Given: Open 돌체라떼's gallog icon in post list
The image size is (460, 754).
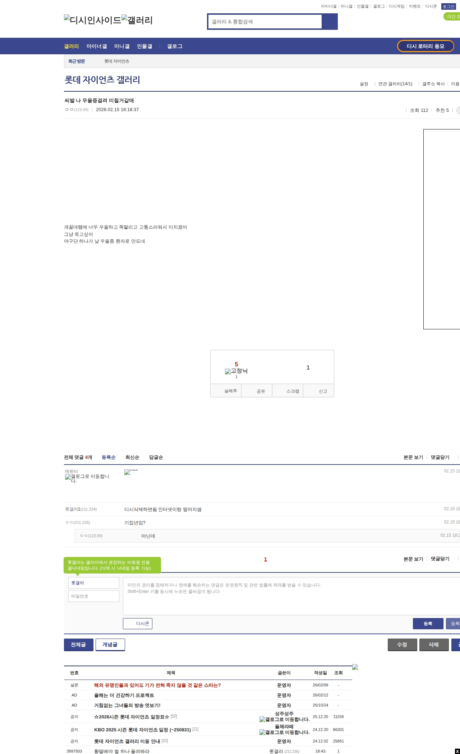Looking at the screenshot, I should click(284, 732).
